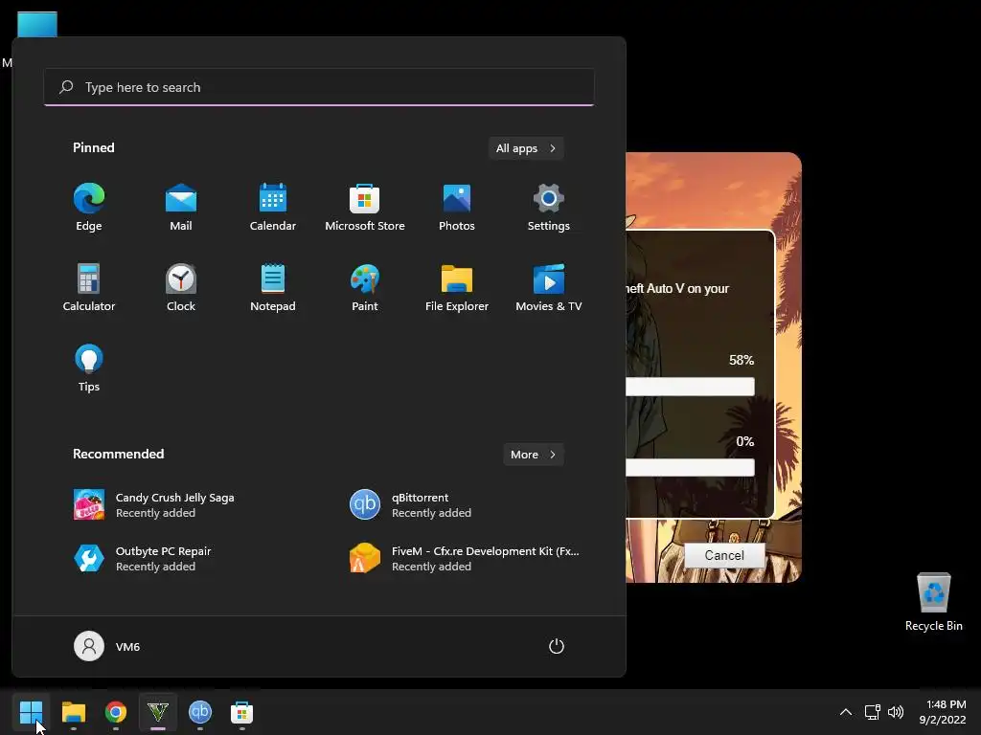The image size is (981, 735).
Task: Launch the Photos app
Action: pyautogui.click(x=457, y=208)
